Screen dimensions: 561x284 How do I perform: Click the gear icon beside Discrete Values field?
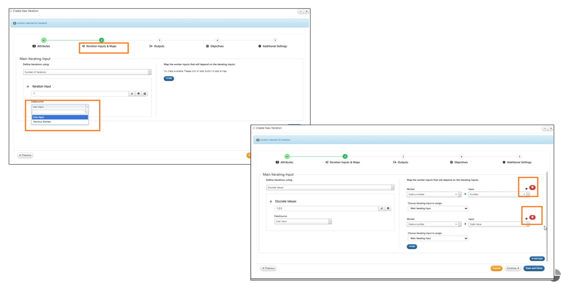point(388,208)
